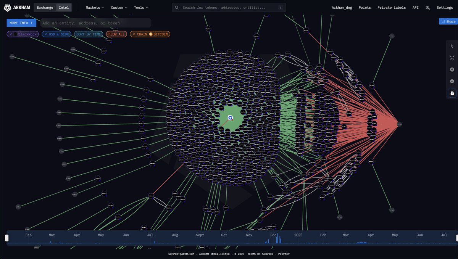Click the Apr 2025 activity bars on timeline
The width and height of the screenshot is (458, 259).
[361, 243]
